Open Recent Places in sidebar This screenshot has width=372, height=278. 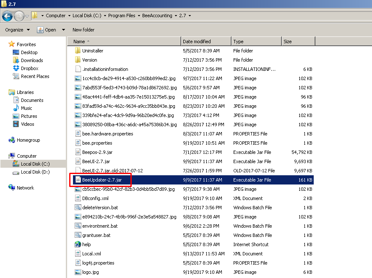pyautogui.click(x=35, y=76)
